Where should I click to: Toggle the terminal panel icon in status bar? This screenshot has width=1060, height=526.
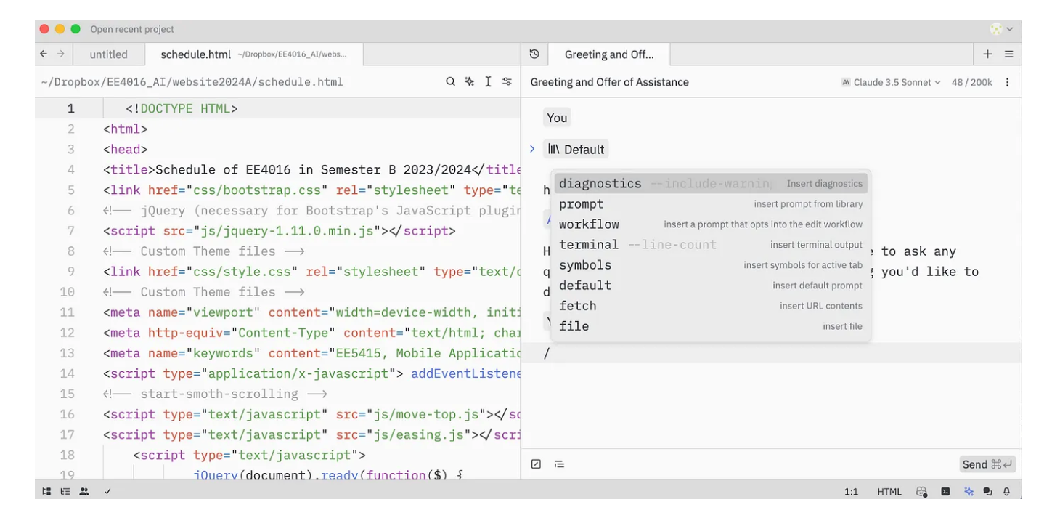[945, 492]
